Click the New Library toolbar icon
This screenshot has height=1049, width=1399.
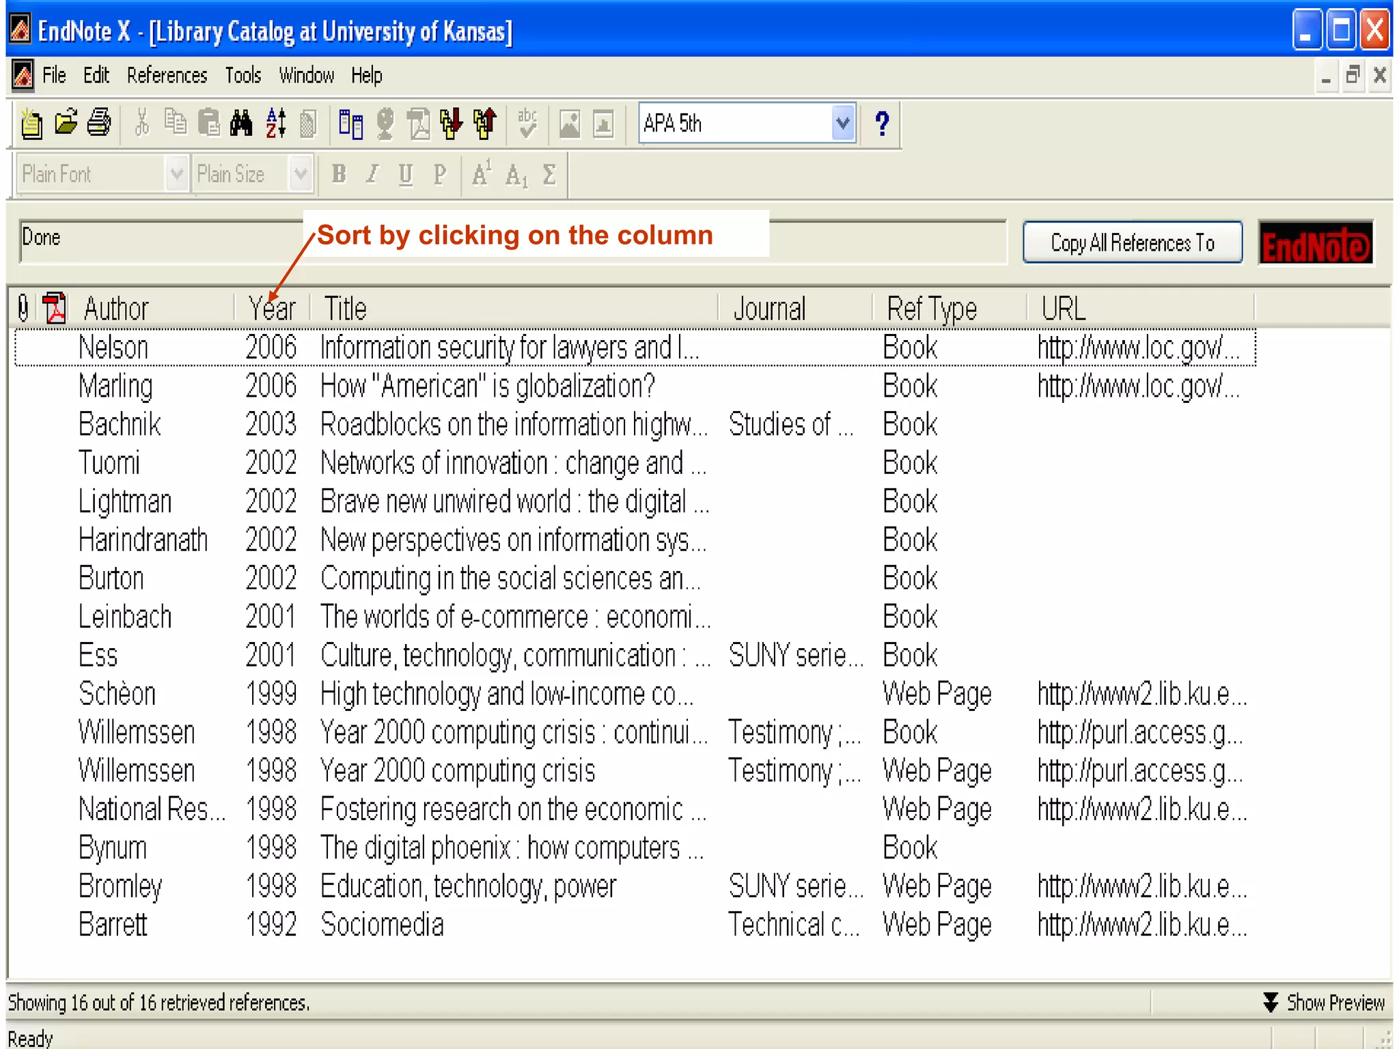click(x=31, y=124)
